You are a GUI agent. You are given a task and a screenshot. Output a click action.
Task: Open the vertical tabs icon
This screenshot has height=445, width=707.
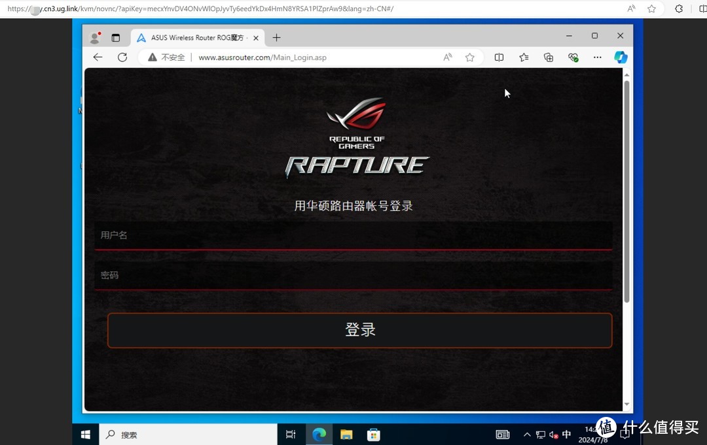pyautogui.click(x=116, y=37)
